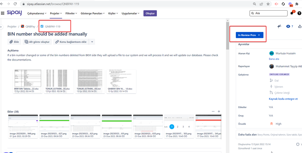Expand the Daha fazla alan section
Image resolution: width=302 pixels, height=153 pixels.
(269, 135)
